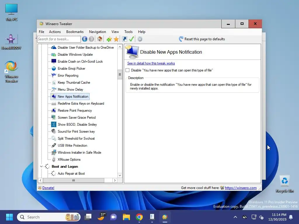Open bookmarks via the gold star icon
Screen dimensions: 299x224
tap(116, 39)
